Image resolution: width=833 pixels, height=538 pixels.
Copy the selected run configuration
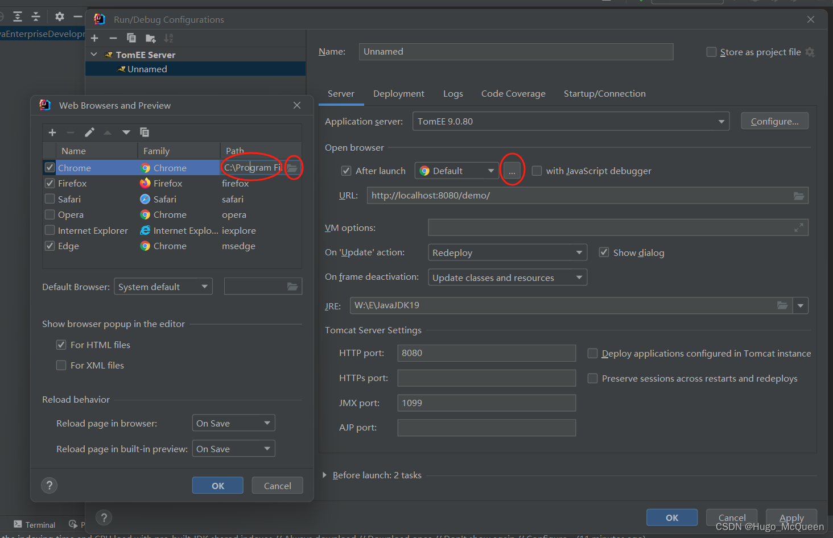pos(131,38)
